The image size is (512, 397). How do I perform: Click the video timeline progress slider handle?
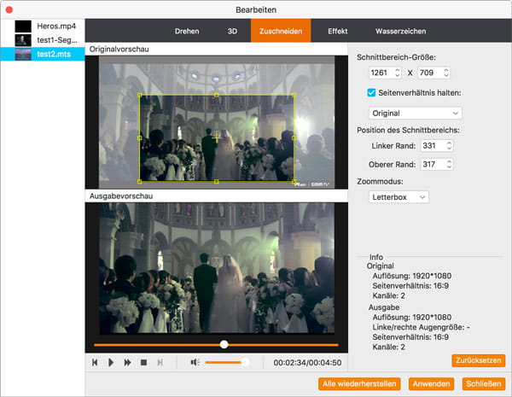(x=224, y=345)
